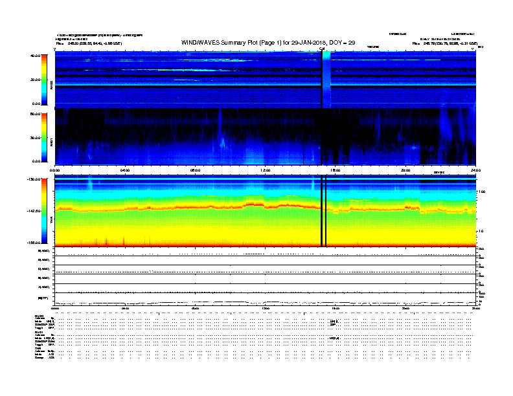Click the rotated TNR axis label
The image size is (513, 396).
(x=51, y=221)
